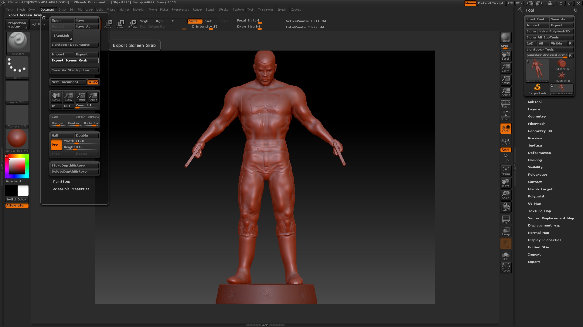
Task: Toggle the Persp perspective icon
Action: 506,104
